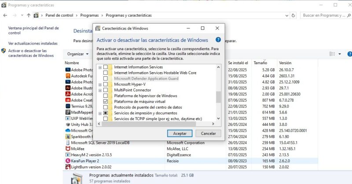Click the Adobe Acrobat program icon
The image size is (352, 184).
pyautogui.click(x=68, y=94)
